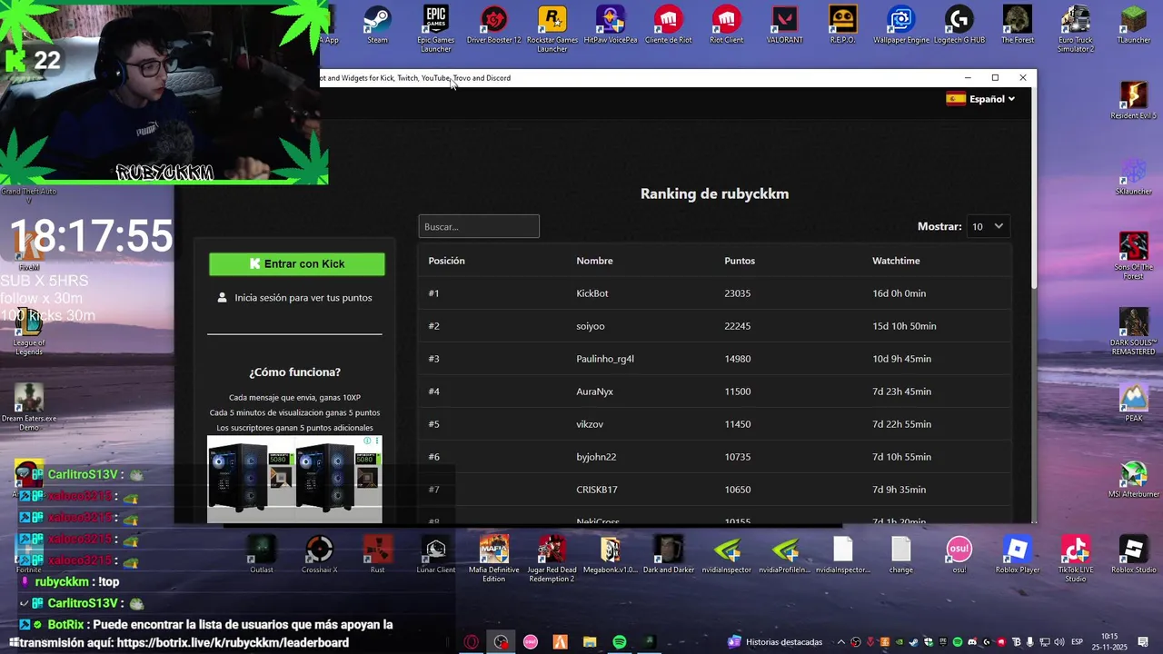Launch Red Dead Redemption 2 icon
The image size is (1163, 654).
[x=552, y=559]
